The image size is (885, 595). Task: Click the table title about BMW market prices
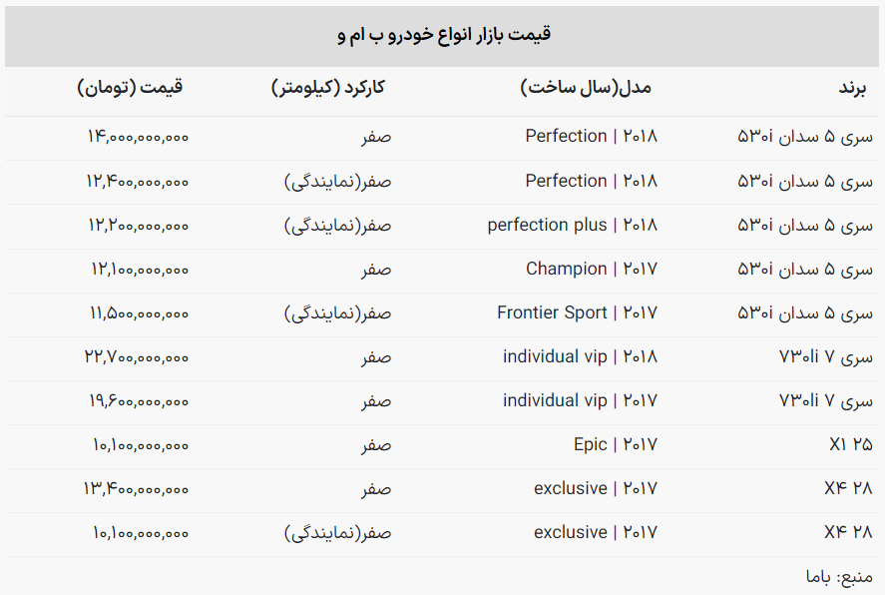444,36
